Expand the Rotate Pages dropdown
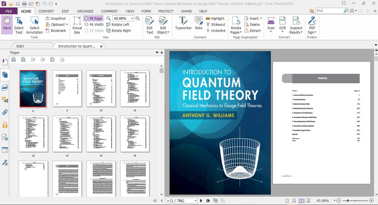 [x=241, y=32]
